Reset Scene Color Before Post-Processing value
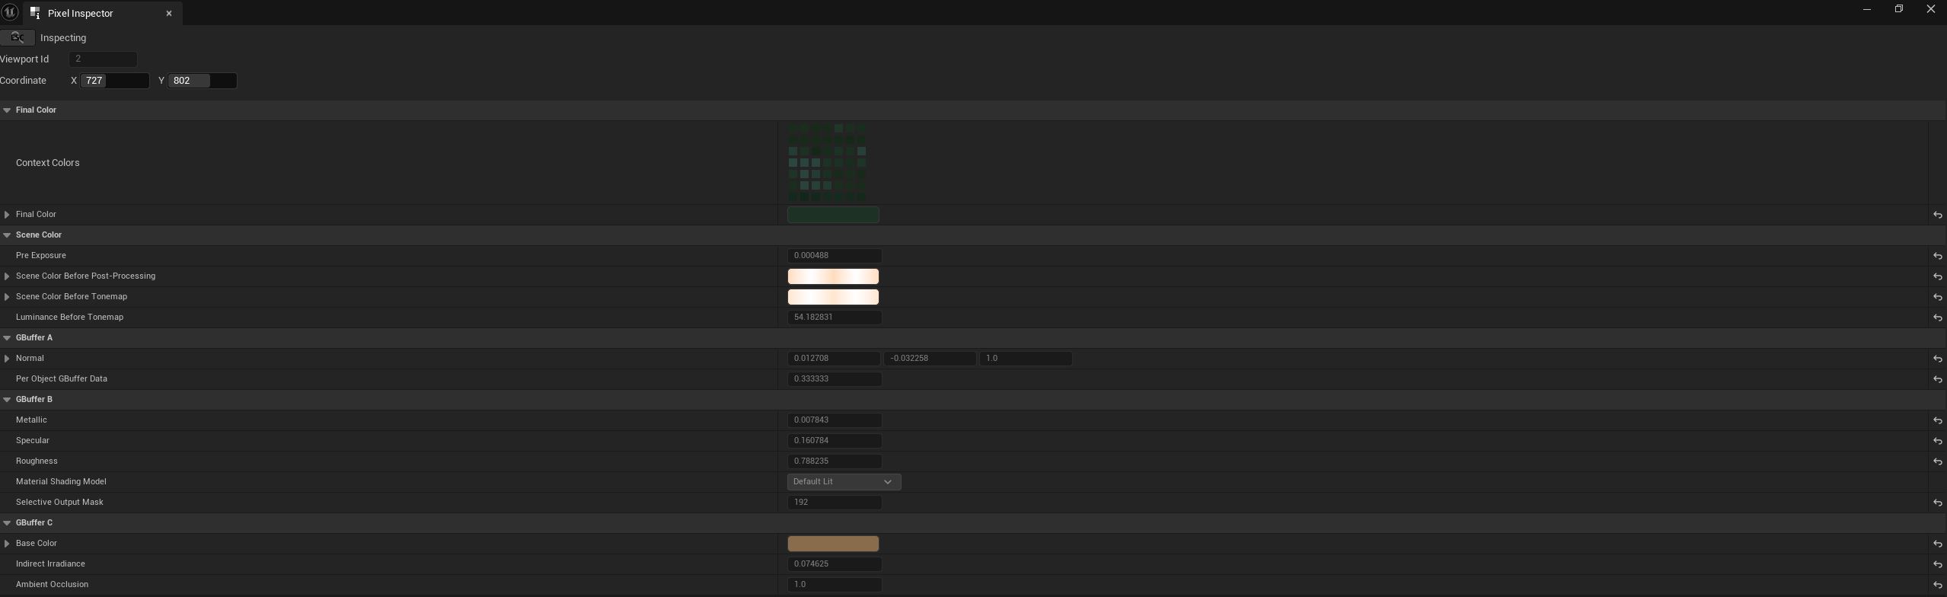This screenshot has height=597, width=1947. click(x=1937, y=276)
